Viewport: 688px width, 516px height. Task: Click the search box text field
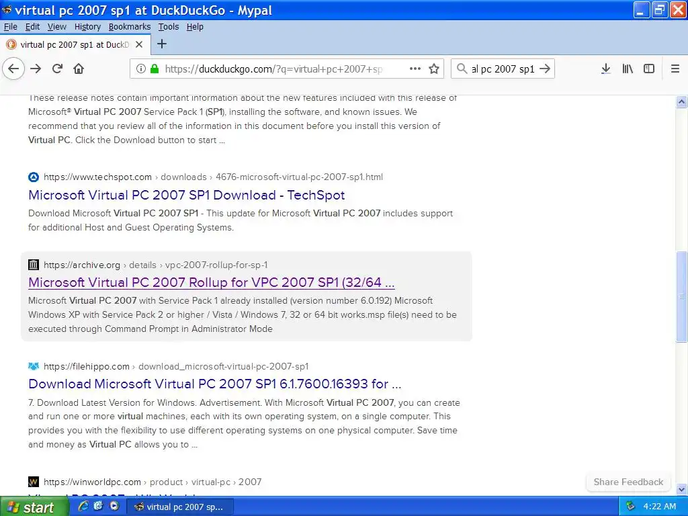[503, 69]
